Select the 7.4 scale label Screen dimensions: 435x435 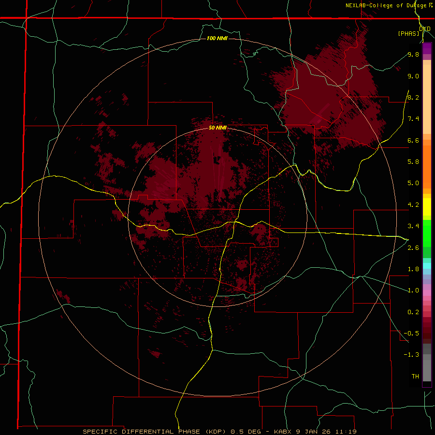[x=413, y=119]
